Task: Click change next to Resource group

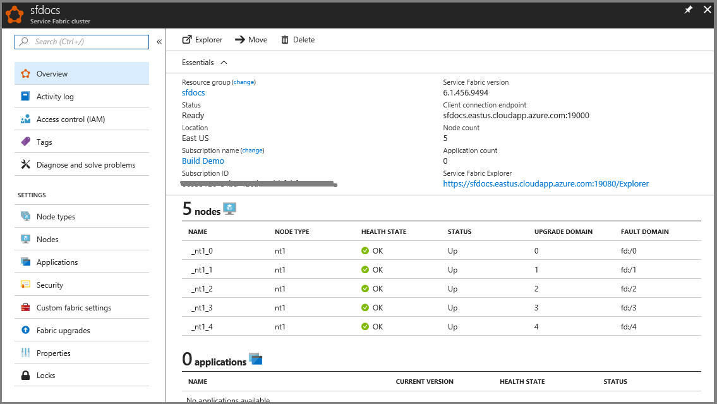Action: [244, 82]
